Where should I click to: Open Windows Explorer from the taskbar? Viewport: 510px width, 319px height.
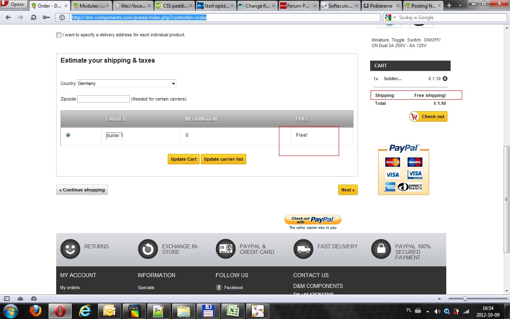(183, 311)
